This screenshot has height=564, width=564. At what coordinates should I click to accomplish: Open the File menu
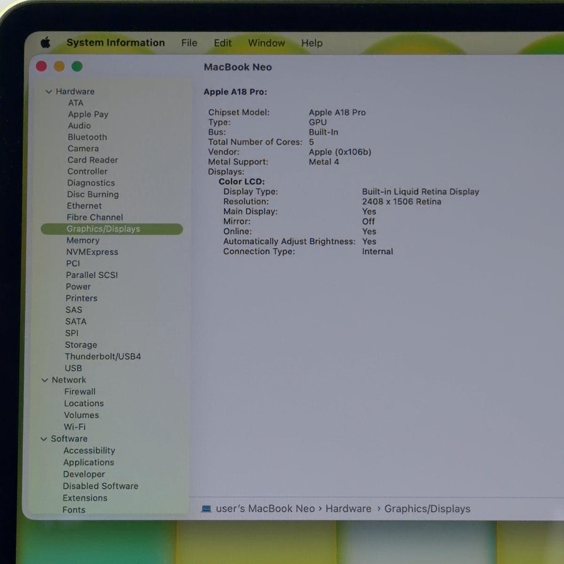[189, 43]
